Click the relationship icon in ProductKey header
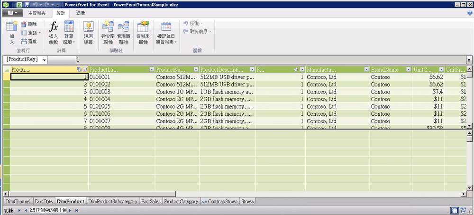 (80, 69)
